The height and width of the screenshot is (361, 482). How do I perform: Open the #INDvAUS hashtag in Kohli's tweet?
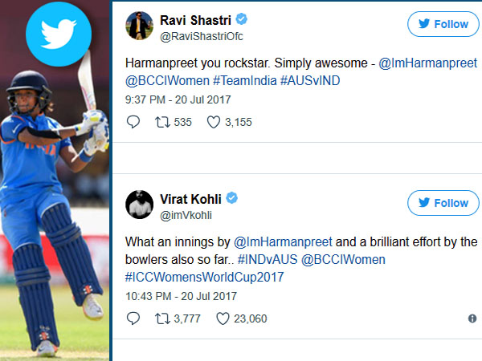(268, 259)
